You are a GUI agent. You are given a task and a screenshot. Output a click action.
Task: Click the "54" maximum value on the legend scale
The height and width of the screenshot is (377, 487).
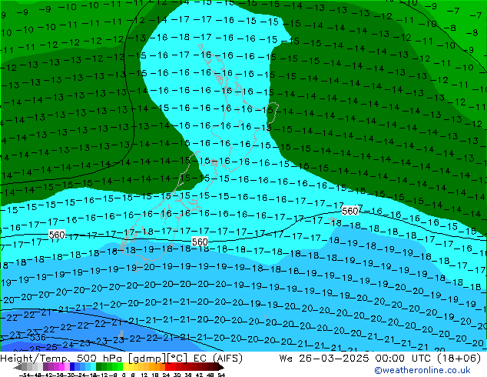(x=220, y=375)
